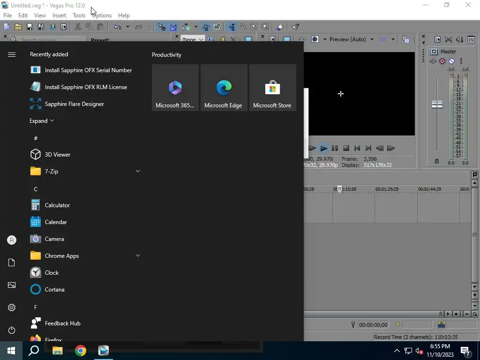Screen dimensions: 480x360
Task: Click the Downmix Output icon
Action: click(x=449, y=39)
